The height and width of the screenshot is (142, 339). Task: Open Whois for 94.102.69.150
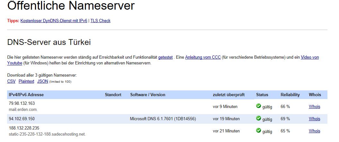tap(315, 119)
